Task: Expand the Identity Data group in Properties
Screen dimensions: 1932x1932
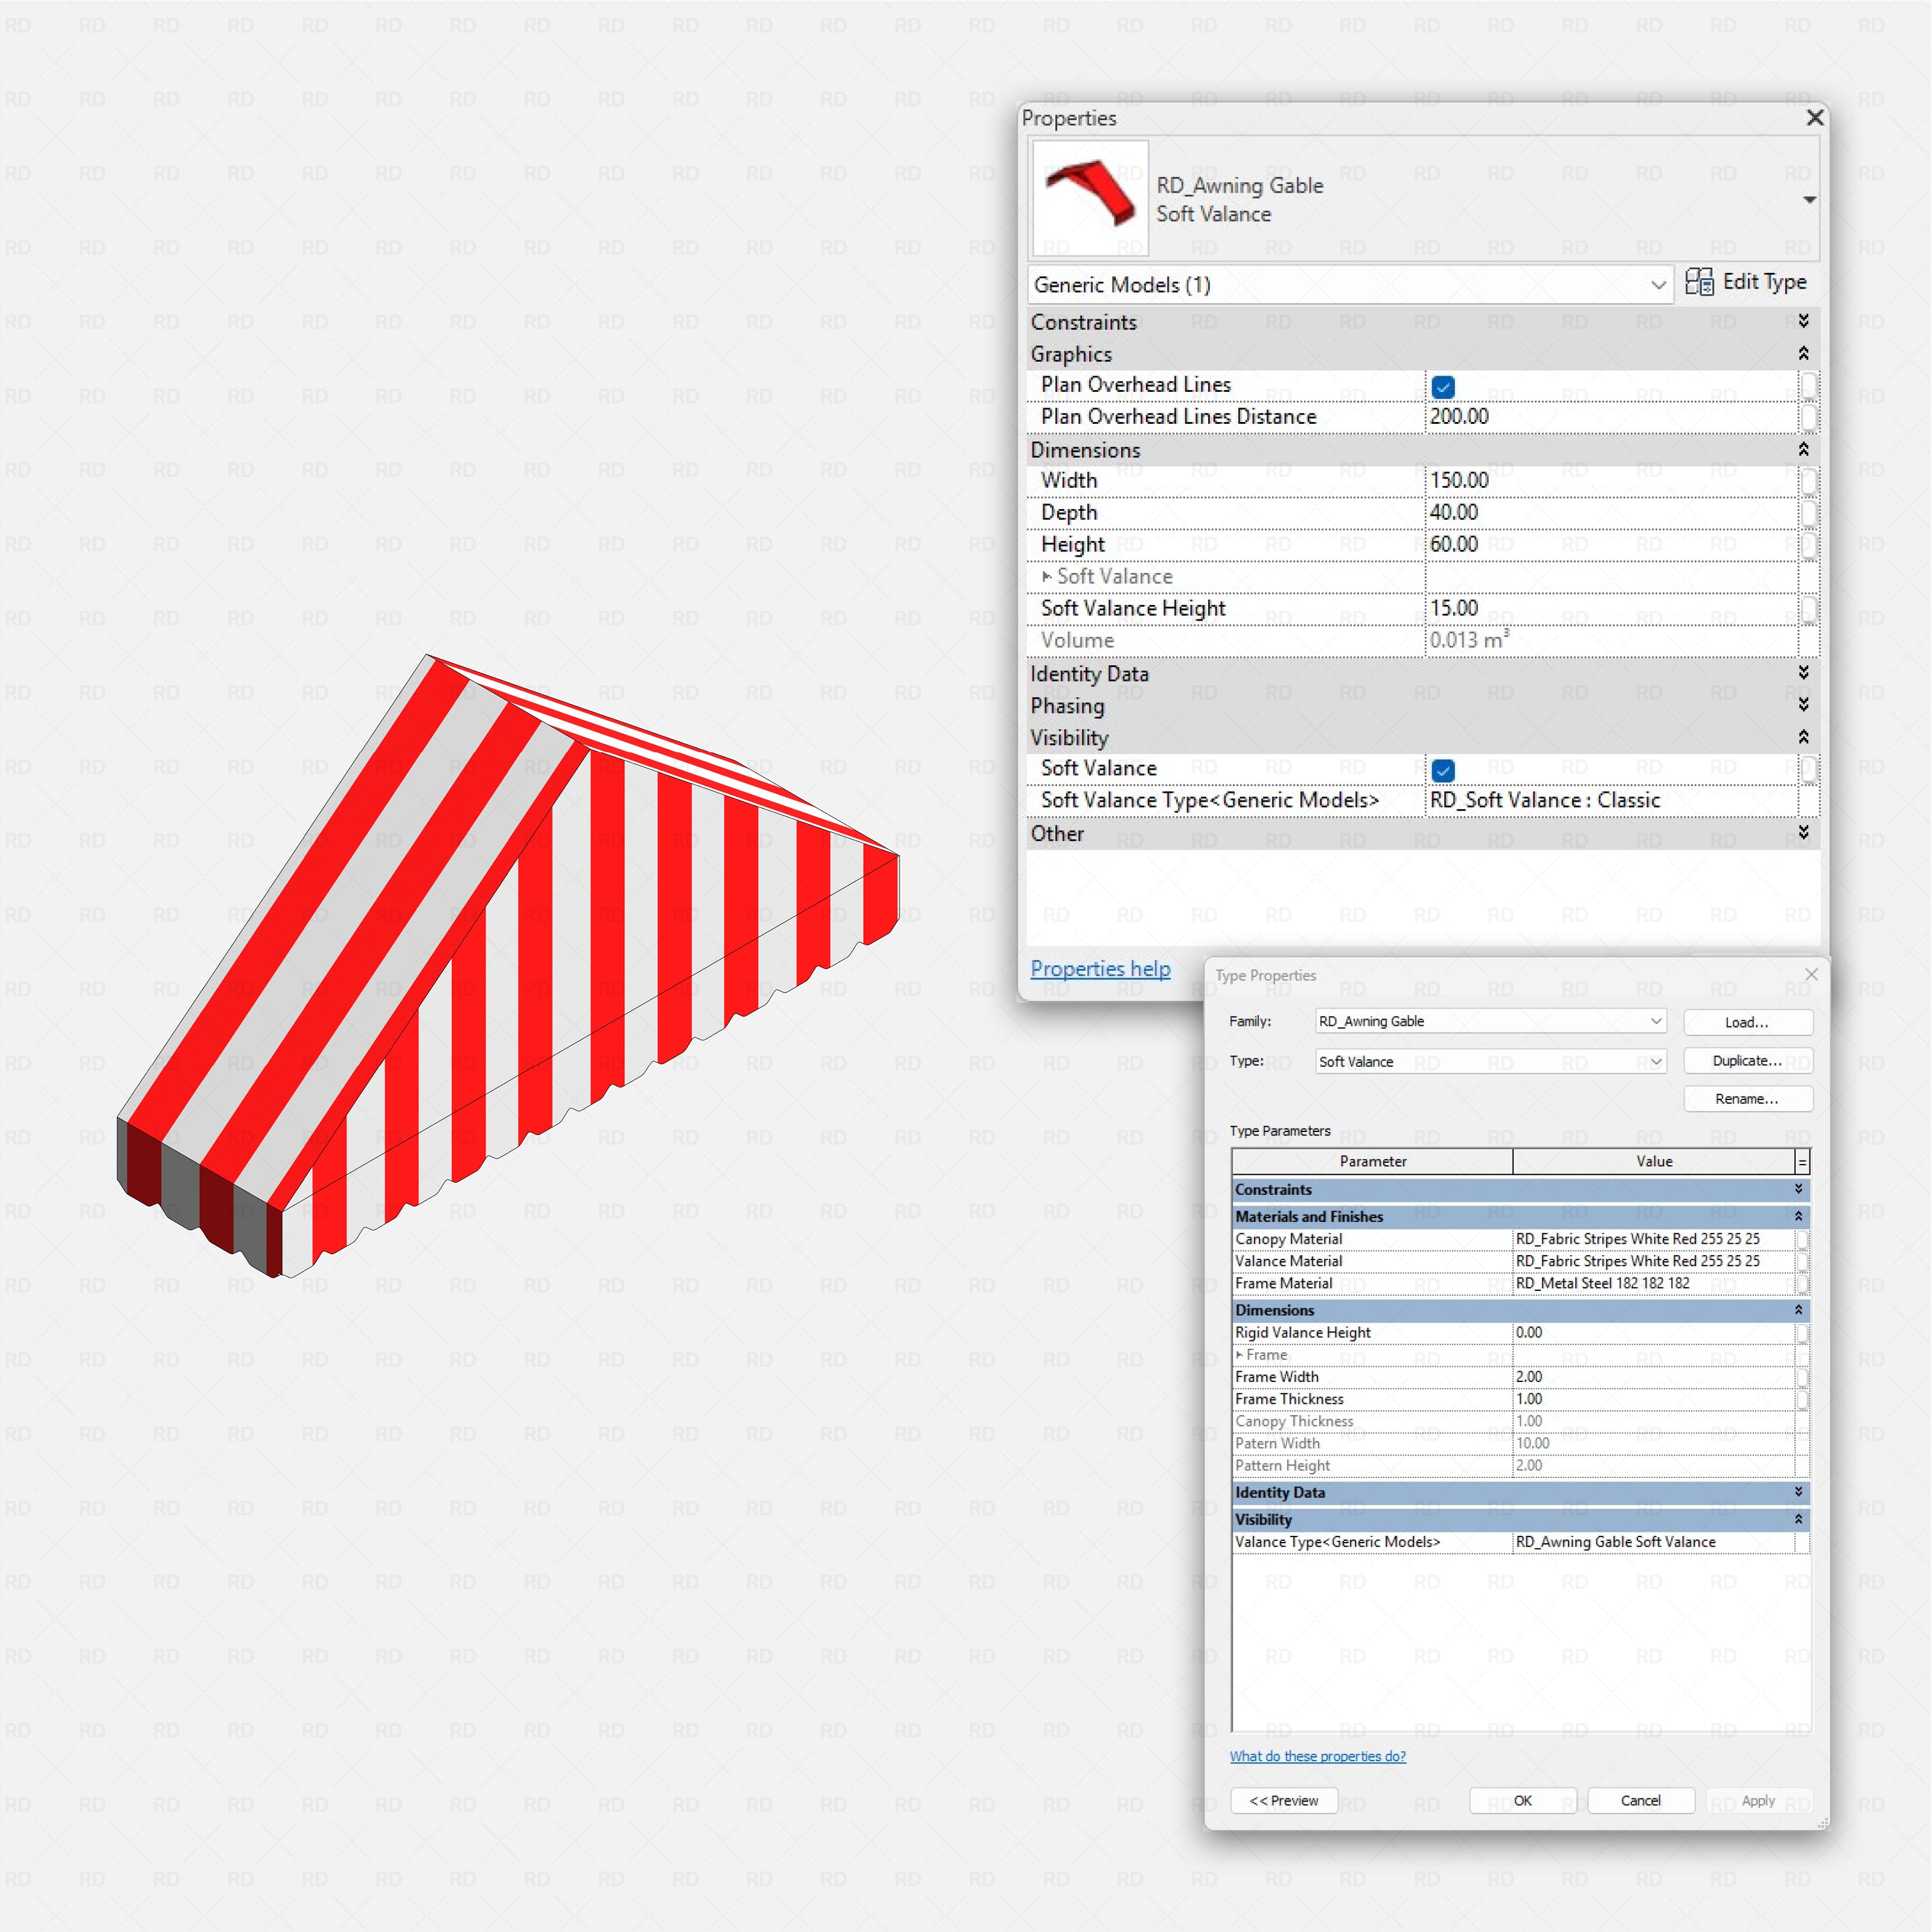Action: pos(1803,672)
